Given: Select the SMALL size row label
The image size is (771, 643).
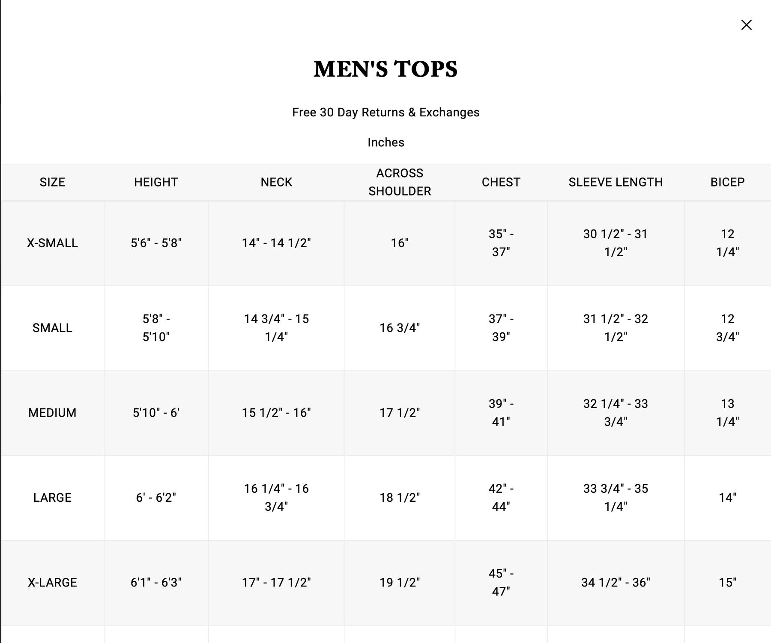Looking at the screenshot, I should click(x=52, y=328).
